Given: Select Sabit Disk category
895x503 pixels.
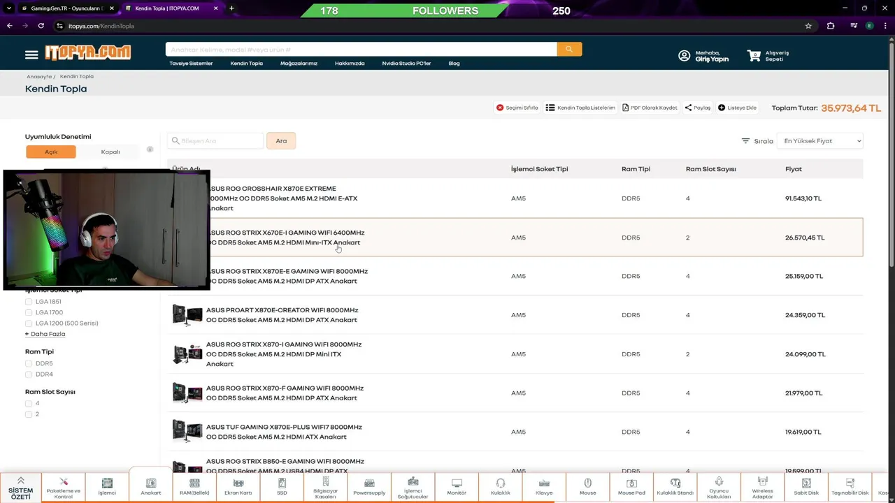Looking at the screenshot, I should [806, 488].
